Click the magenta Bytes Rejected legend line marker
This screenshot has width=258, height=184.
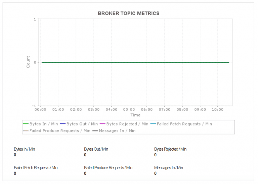(x=102, y=124)
